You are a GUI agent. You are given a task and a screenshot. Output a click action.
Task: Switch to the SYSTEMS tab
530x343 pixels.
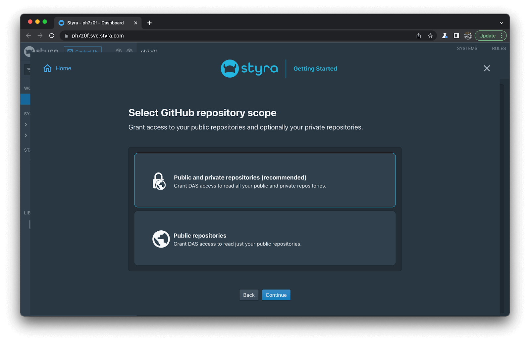point(467,49)
